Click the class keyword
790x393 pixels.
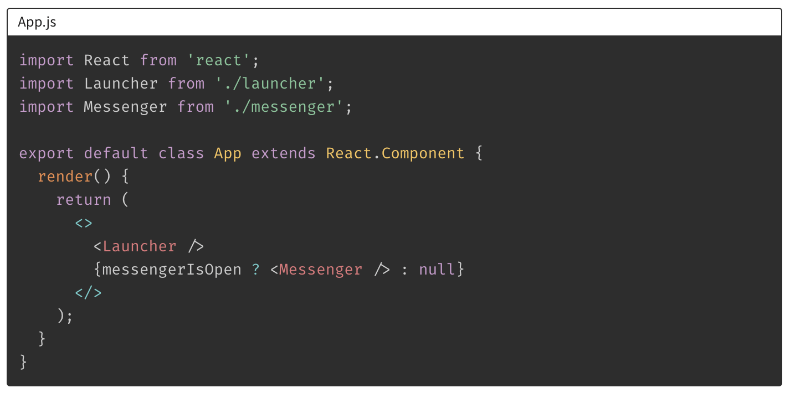[181, 153]
